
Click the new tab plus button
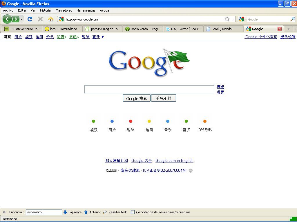288,29
